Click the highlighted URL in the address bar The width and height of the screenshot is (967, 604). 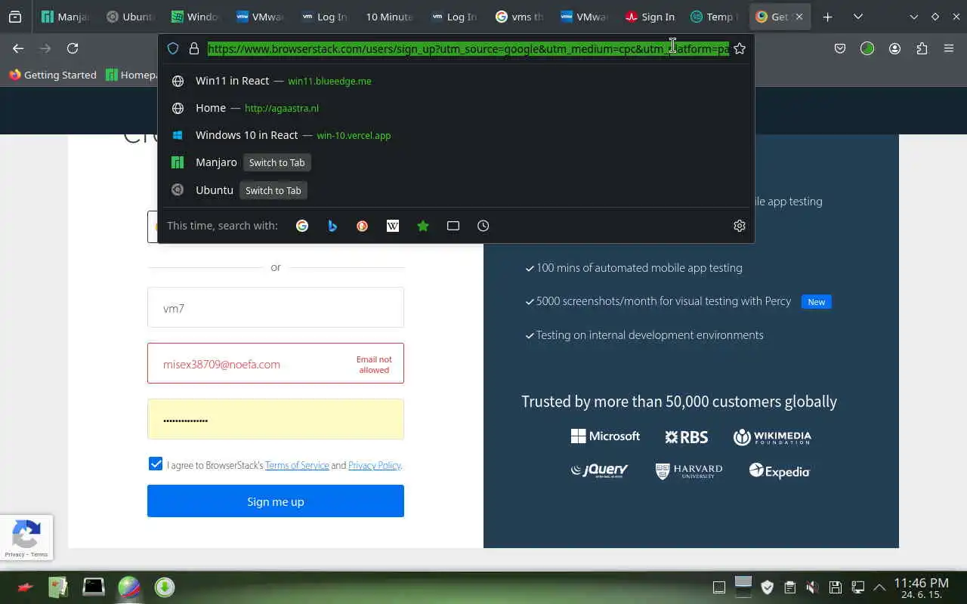[x=468, y=48]
